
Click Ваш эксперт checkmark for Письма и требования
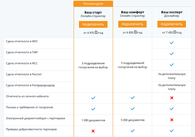172,109
